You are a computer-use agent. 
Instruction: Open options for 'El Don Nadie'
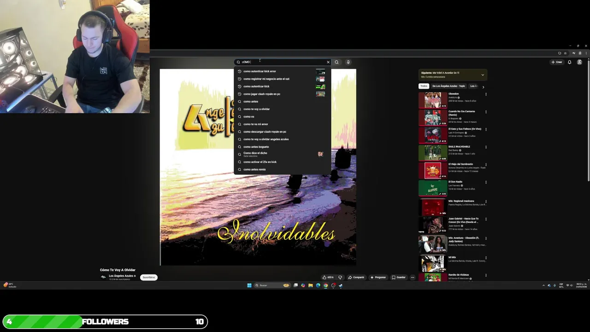(x=486, y=182)
